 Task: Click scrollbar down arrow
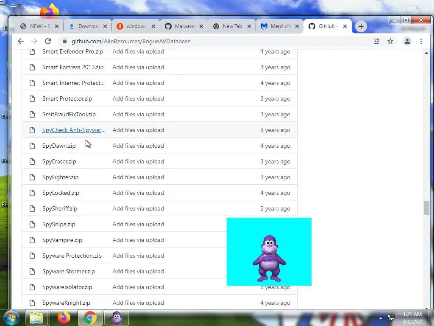pyautogui.click(x=426, y=307)
